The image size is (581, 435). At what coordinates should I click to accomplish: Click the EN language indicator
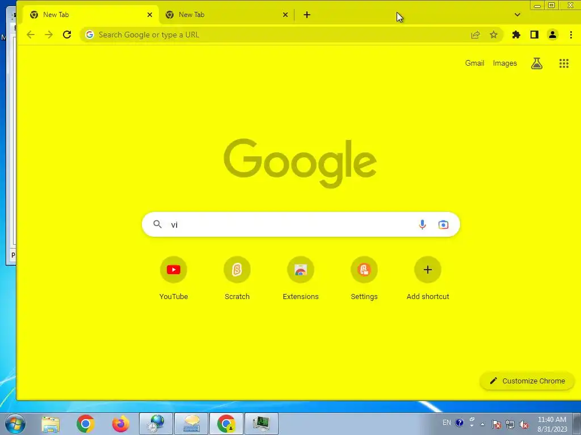click(447, 423)
